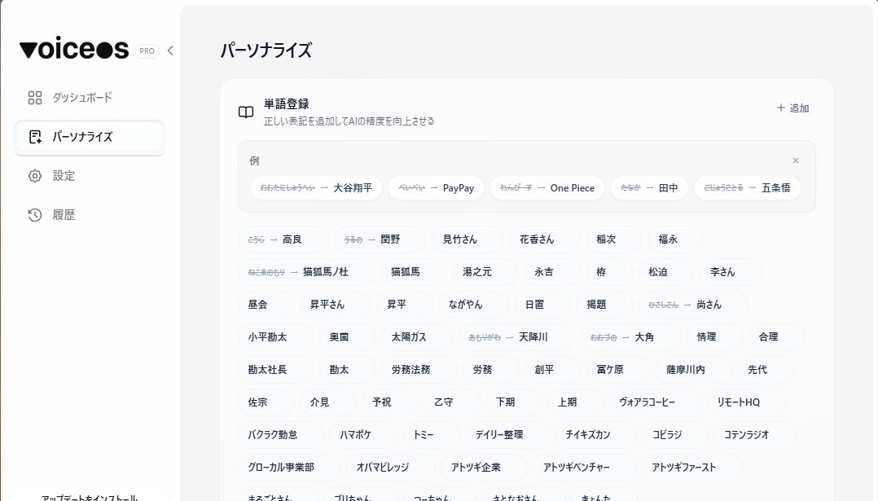Click the 情理 word chip
Screen dimensions: 878x501
[x=714, y=337]
